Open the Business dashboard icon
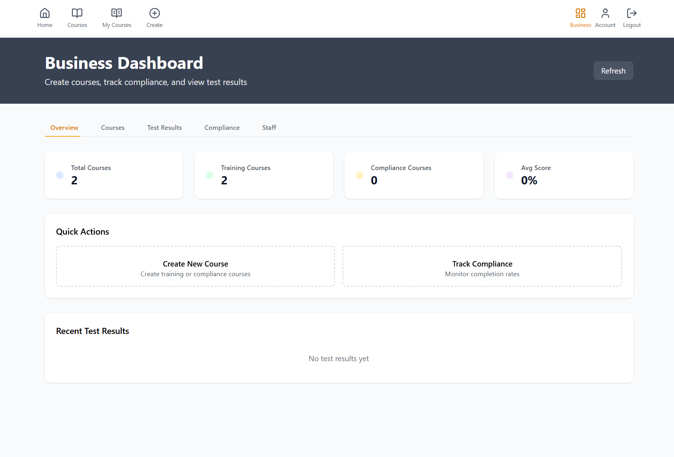 [580, 13]
